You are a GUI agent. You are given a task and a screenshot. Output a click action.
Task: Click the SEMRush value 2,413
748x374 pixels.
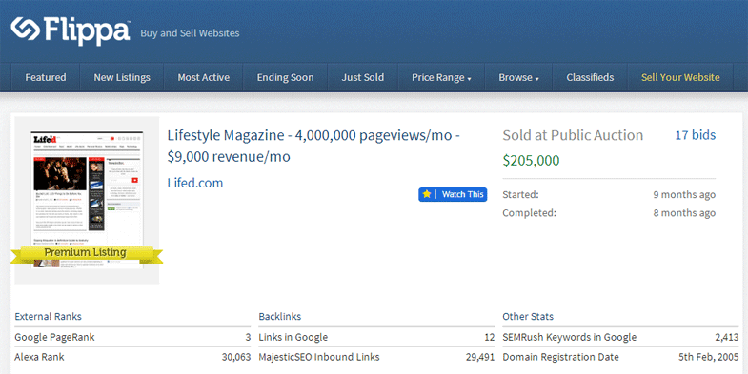click(x=726, y=337)
